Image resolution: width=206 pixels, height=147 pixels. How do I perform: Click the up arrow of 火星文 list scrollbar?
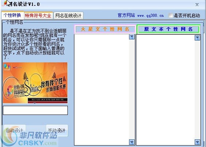point(132,37)
